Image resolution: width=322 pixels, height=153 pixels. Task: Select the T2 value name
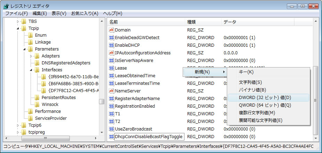(117, 121)
